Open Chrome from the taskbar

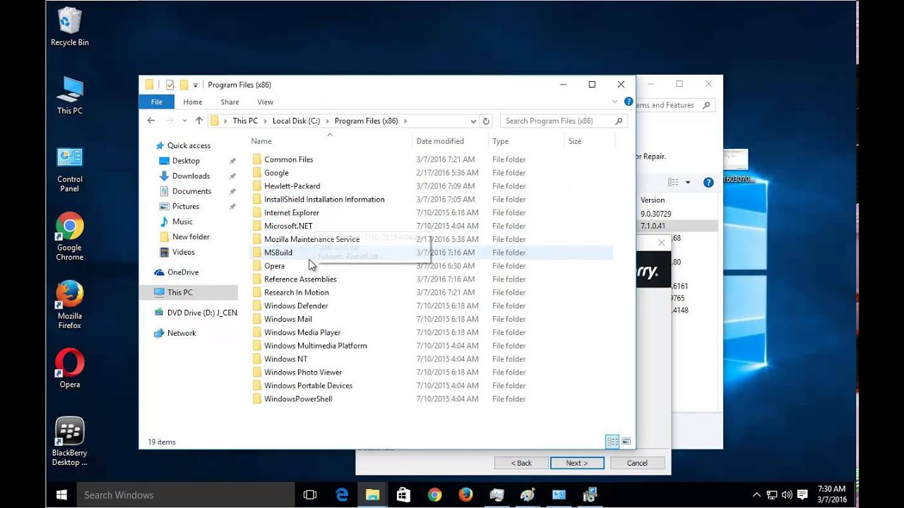(434, 495)
